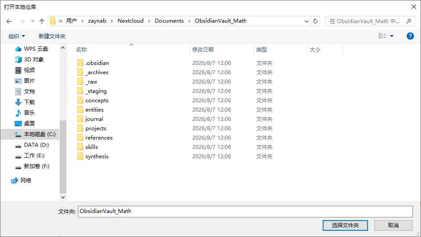Open the 组织 menu
Screen dimensions: 421x237
coord(16,36)
